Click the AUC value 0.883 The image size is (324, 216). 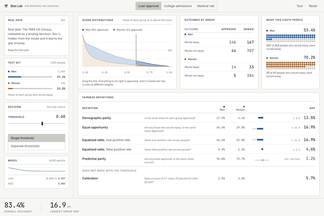tap(62, 183)
